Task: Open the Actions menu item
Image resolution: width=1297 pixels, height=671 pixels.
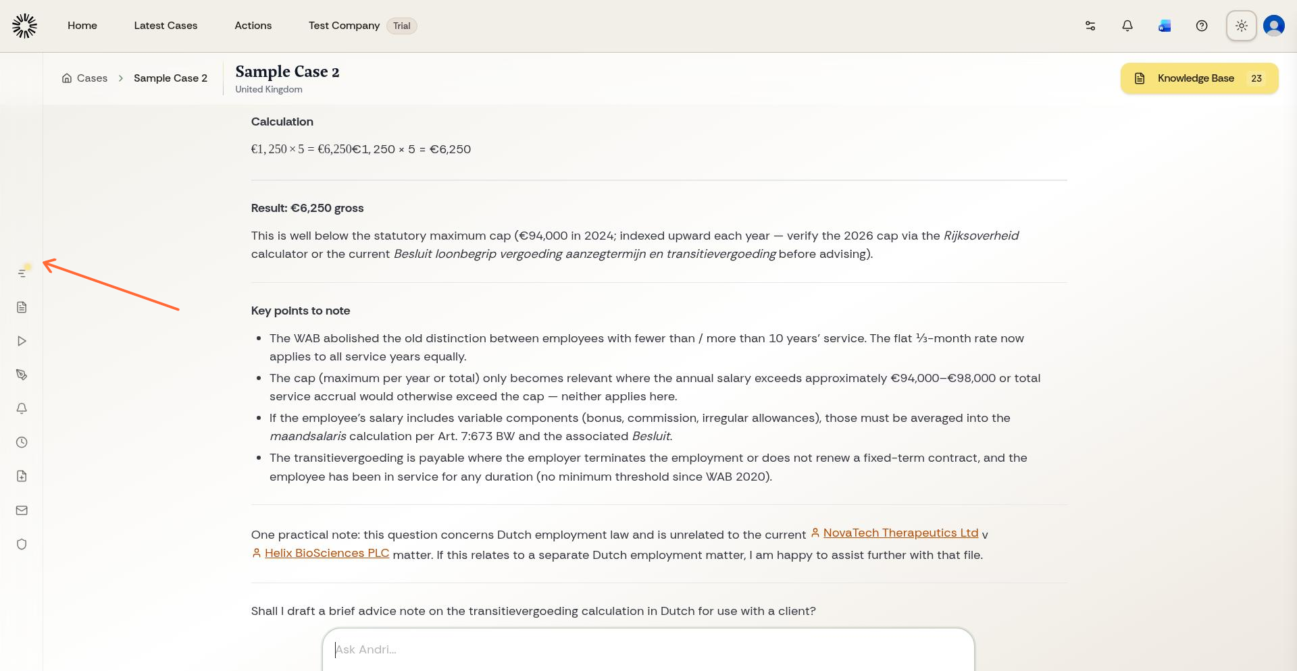Action: point(253,26)
